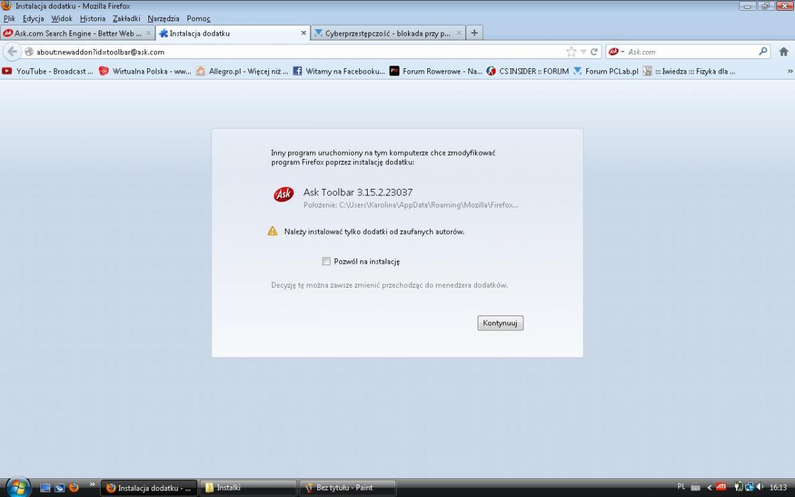This screenshot has height=497, width=795.
Task: Go back with the back arrow button
Action: 12,52
